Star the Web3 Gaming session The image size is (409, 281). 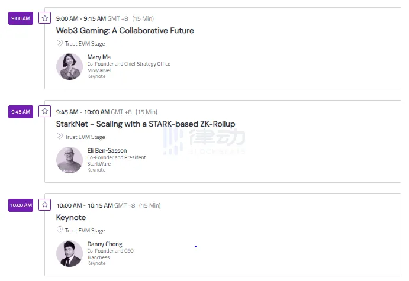tap(44, 18)
